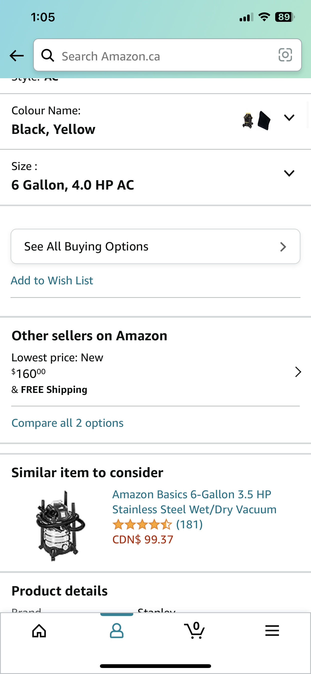
Task: Open Amazon Basics 6-Gallon vacuum link
Action: point(194,502)
